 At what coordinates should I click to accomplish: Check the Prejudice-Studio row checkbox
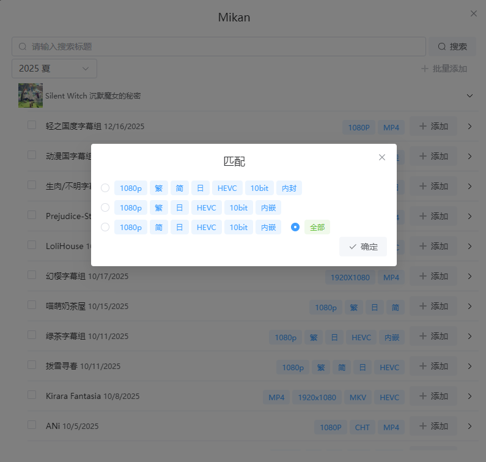(32, 215)
